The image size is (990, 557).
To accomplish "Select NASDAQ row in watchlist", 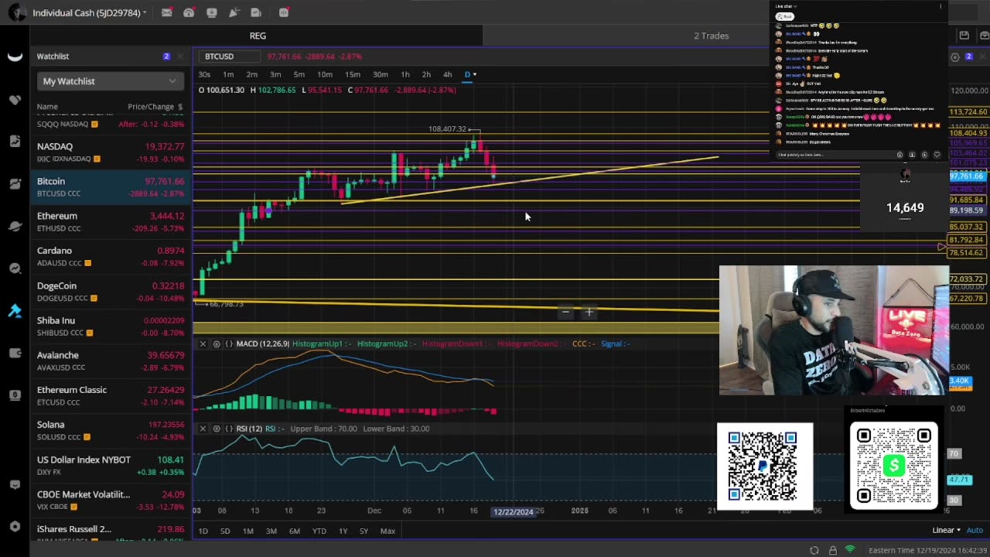I will point(111,152).
